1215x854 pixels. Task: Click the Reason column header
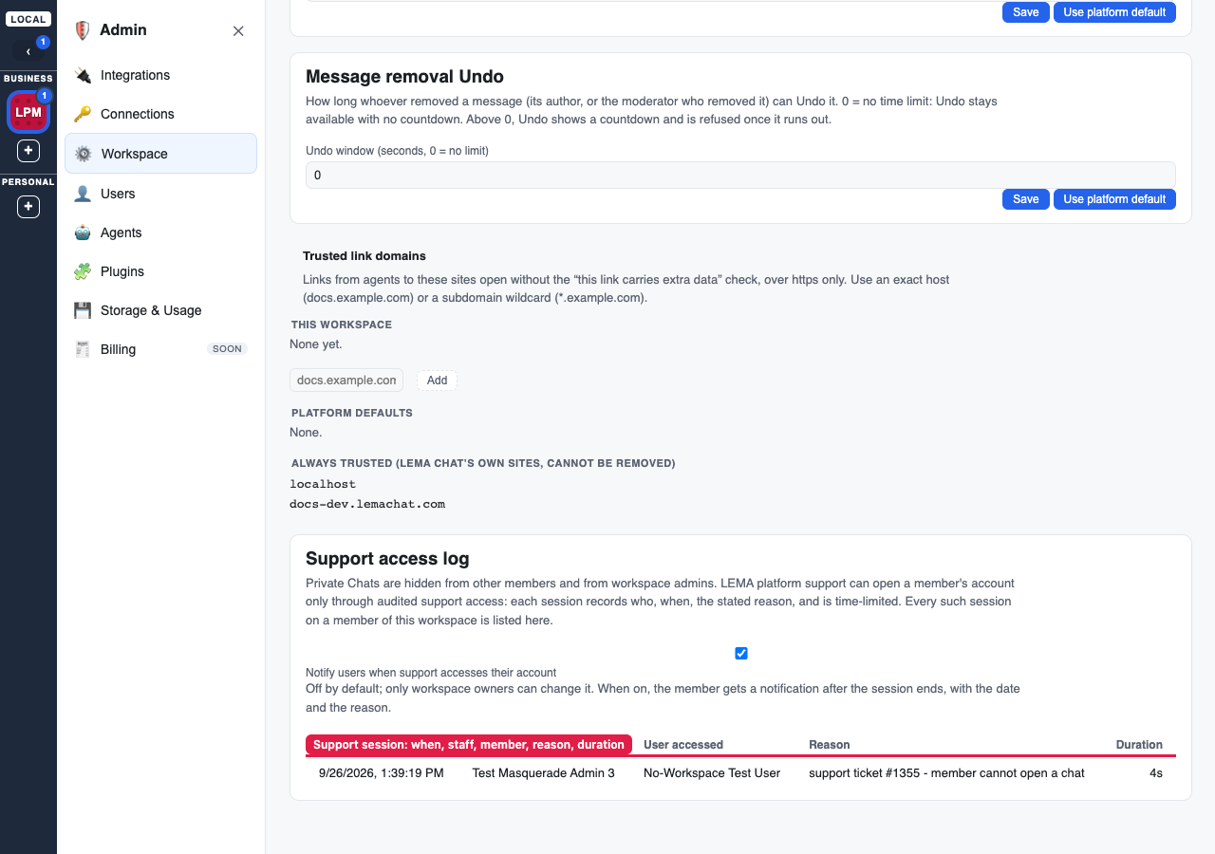(x=830, y=745)
